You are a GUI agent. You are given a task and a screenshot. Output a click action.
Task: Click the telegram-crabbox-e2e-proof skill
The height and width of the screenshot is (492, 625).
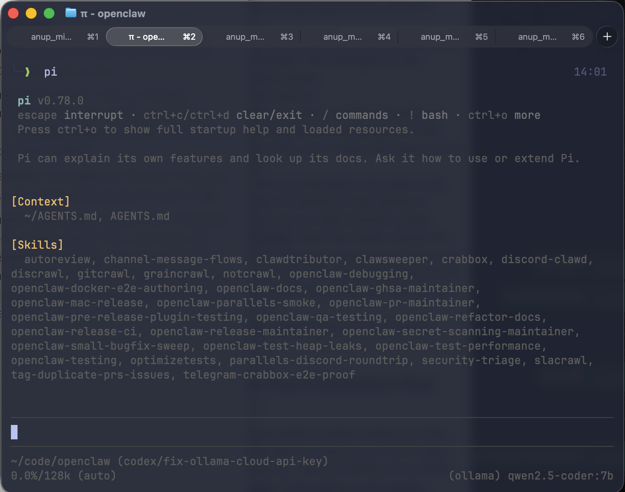[x=269, y=375]
